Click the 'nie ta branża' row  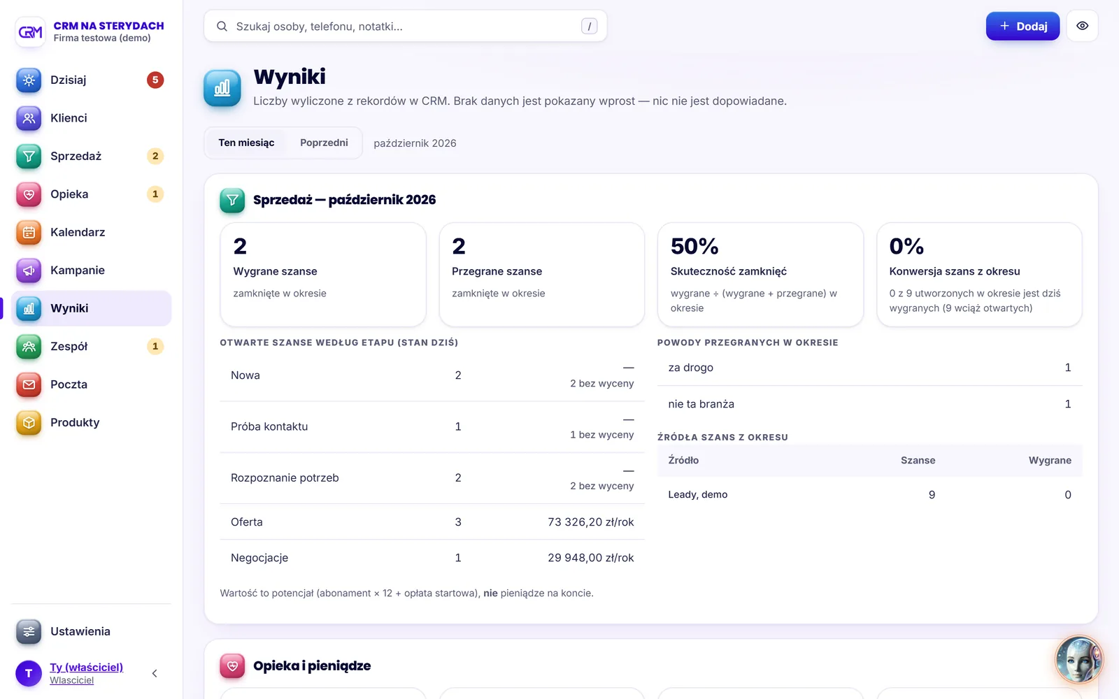point(869,404)
